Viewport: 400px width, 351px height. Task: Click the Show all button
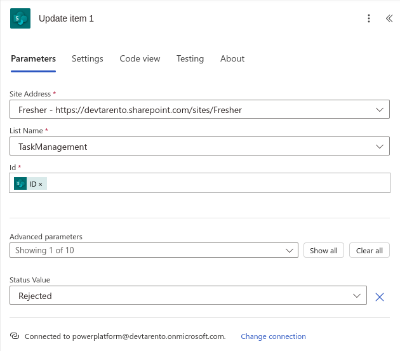click(323, 251)
